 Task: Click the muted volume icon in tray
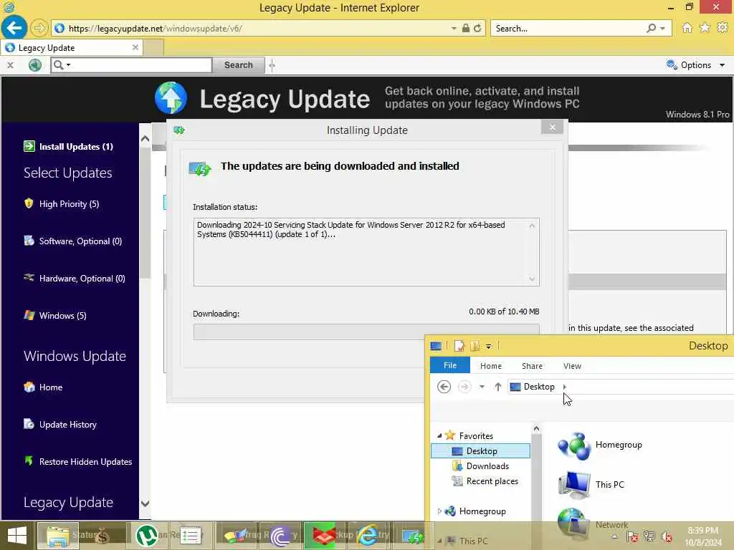click(667, 537)
